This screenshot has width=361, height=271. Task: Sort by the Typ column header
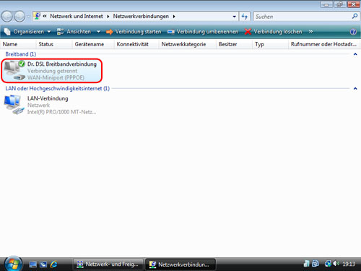[x=271, y=44]
